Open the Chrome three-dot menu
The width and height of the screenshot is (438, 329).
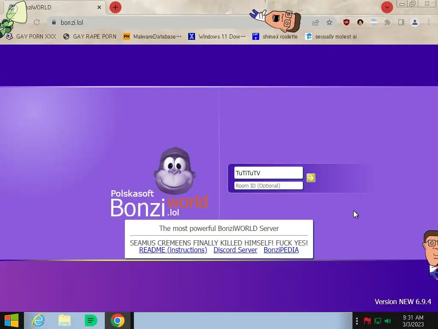click(429, 22)
